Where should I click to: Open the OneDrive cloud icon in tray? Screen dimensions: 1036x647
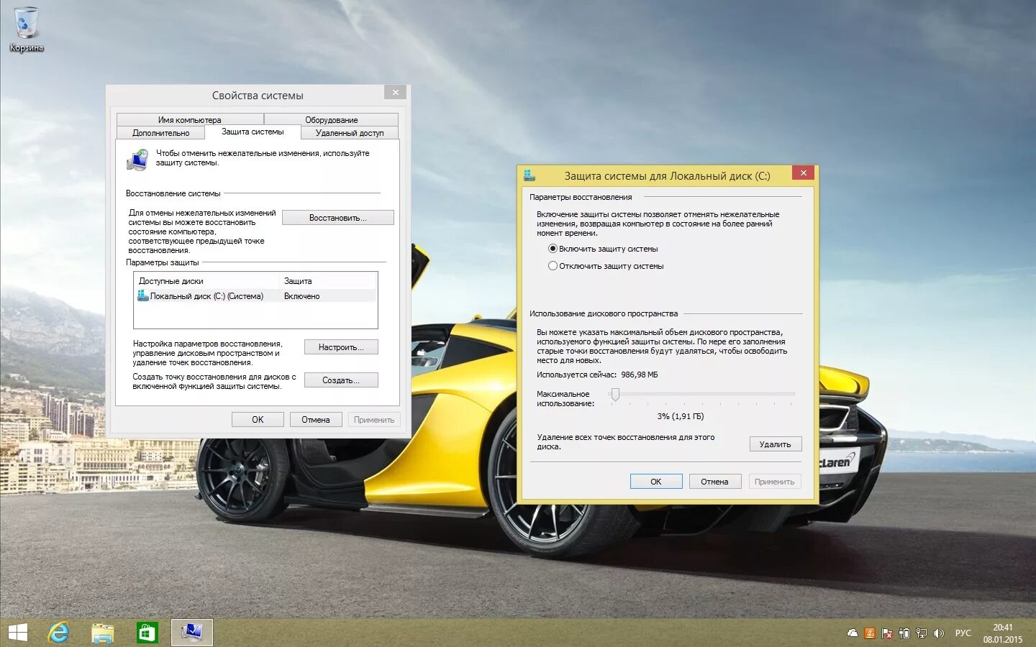pos(853,633)
